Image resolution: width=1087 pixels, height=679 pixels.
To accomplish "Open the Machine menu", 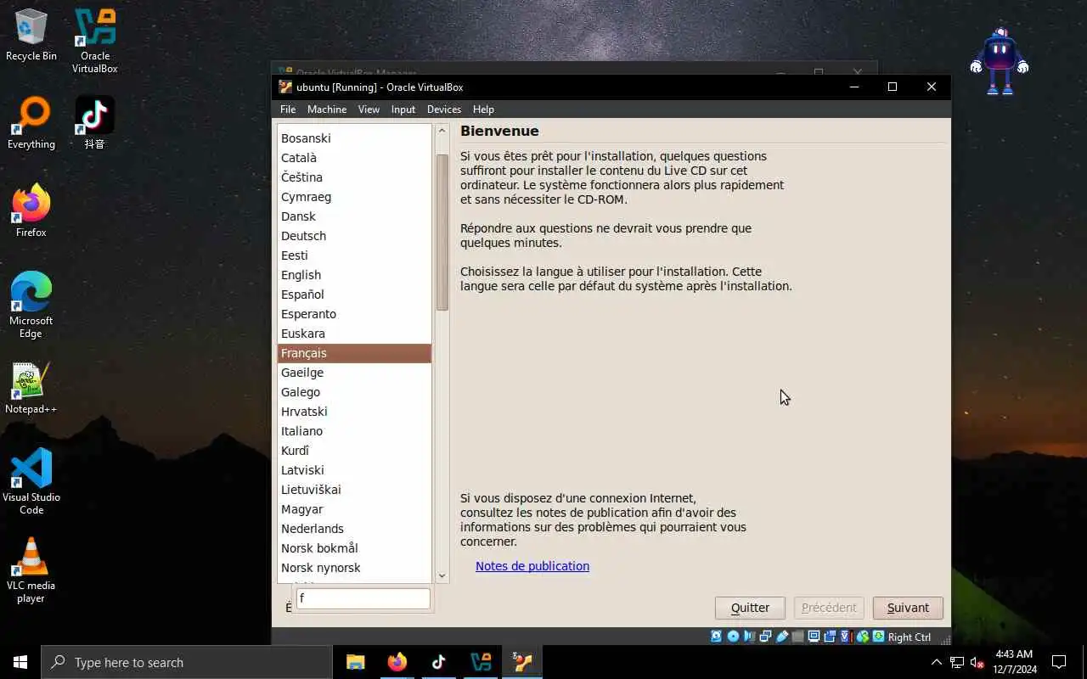I will pos(327,109).
